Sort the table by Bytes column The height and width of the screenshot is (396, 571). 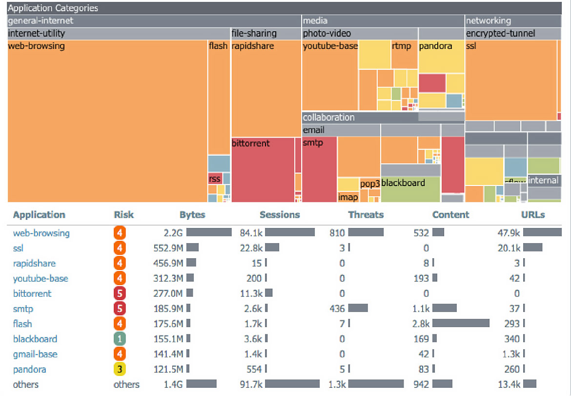[192, 215]
